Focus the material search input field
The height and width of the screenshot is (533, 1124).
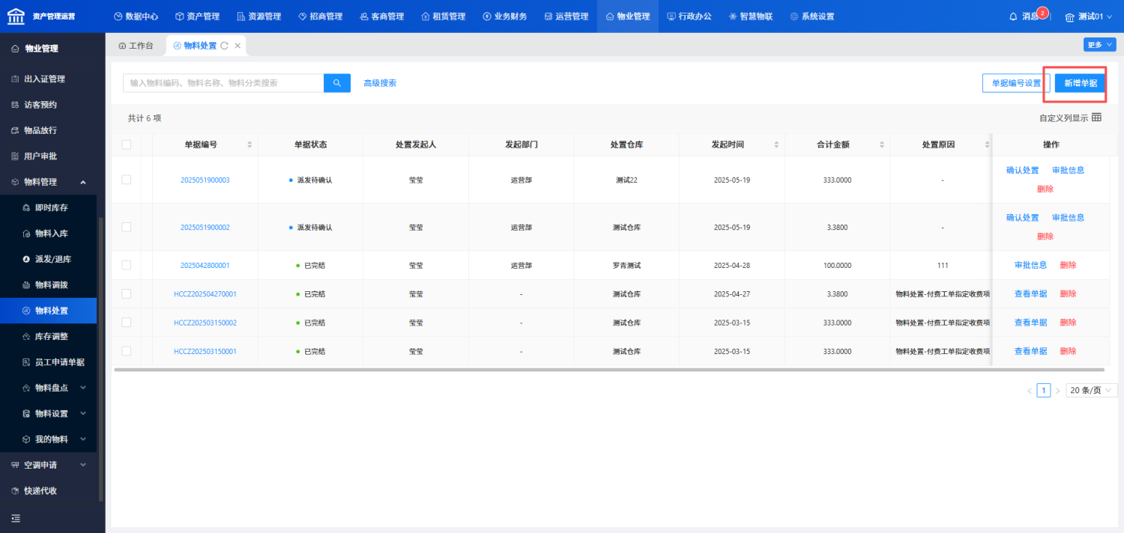pos(223,83)
